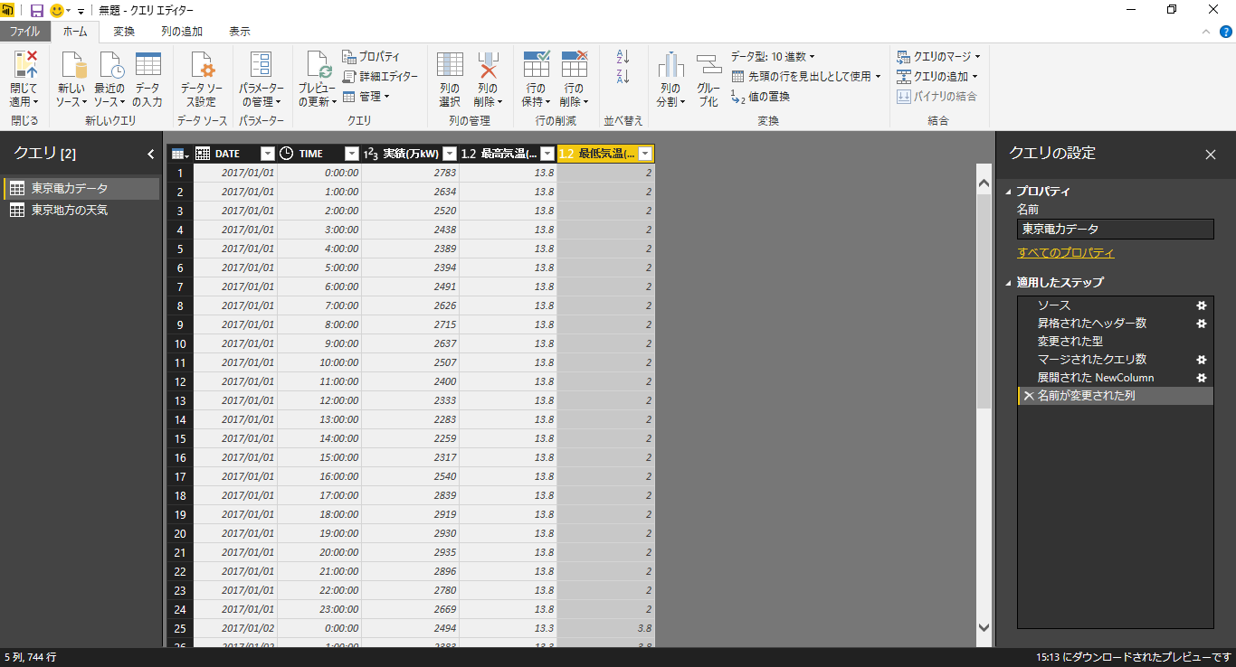Image resolution: width=1236 pixels, height=667 pixels.
Task: Click the query name field 東京電力データ
Action: tap(1115, 230)
